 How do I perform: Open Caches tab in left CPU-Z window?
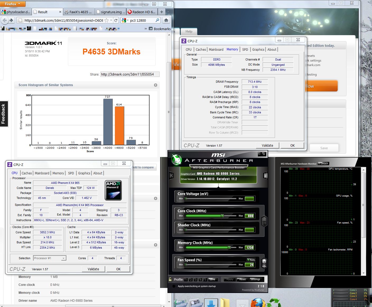[x=27, y=173]
